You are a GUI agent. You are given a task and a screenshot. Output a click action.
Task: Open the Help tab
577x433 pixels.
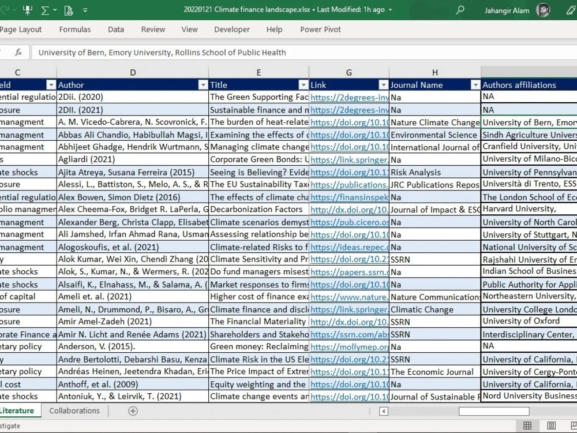[274, 29]
